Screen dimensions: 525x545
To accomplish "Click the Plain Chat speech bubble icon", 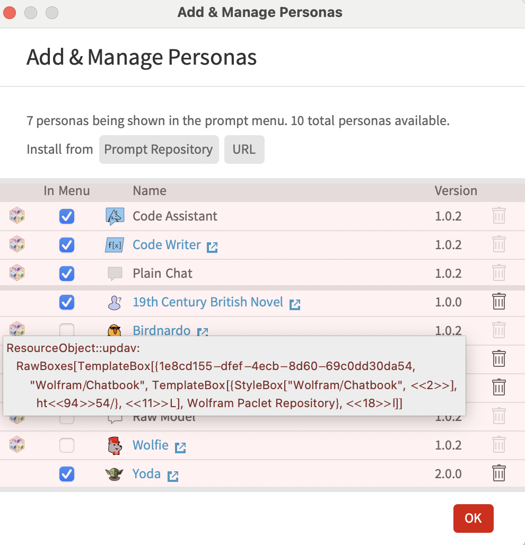I will [115, 273].
